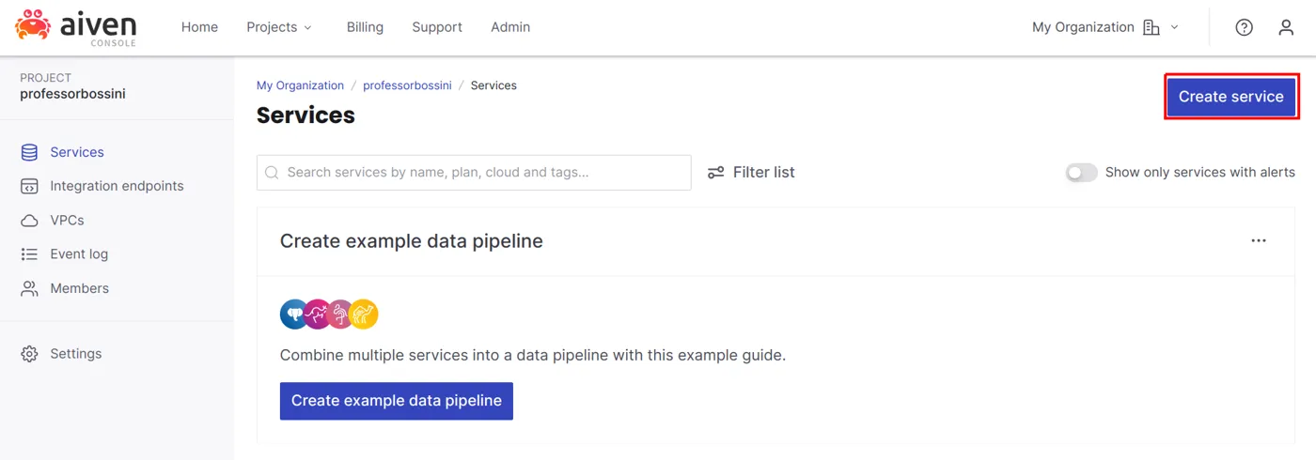Click the 'Combine multiple services' description text
Viewport: 1316px width, 460px height.
coord(533,356)
